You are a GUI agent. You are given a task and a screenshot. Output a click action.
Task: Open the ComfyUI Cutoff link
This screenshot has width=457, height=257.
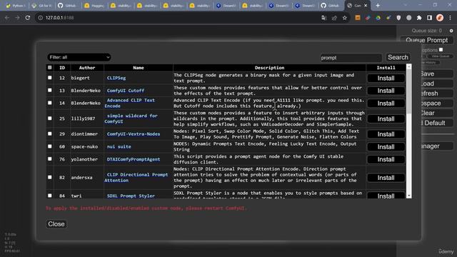[x=126, y=91]
